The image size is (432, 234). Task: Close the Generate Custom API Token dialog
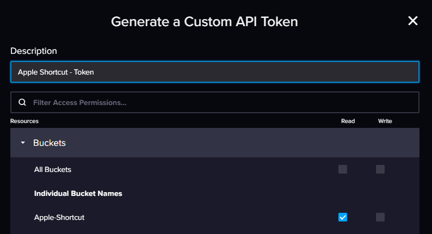[413, 21]
